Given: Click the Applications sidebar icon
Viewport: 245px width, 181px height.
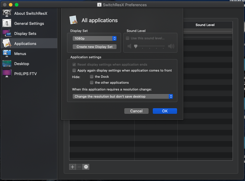Looking at the screenshot, I should click(7, 43).
